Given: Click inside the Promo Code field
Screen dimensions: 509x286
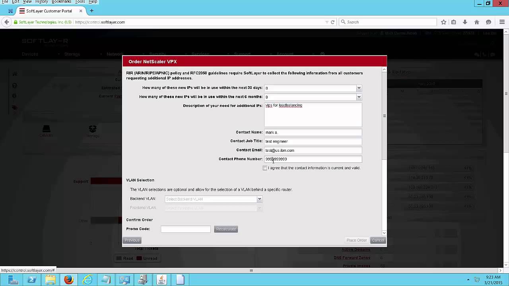Looking at the screenshot, I should click(186, 229).
